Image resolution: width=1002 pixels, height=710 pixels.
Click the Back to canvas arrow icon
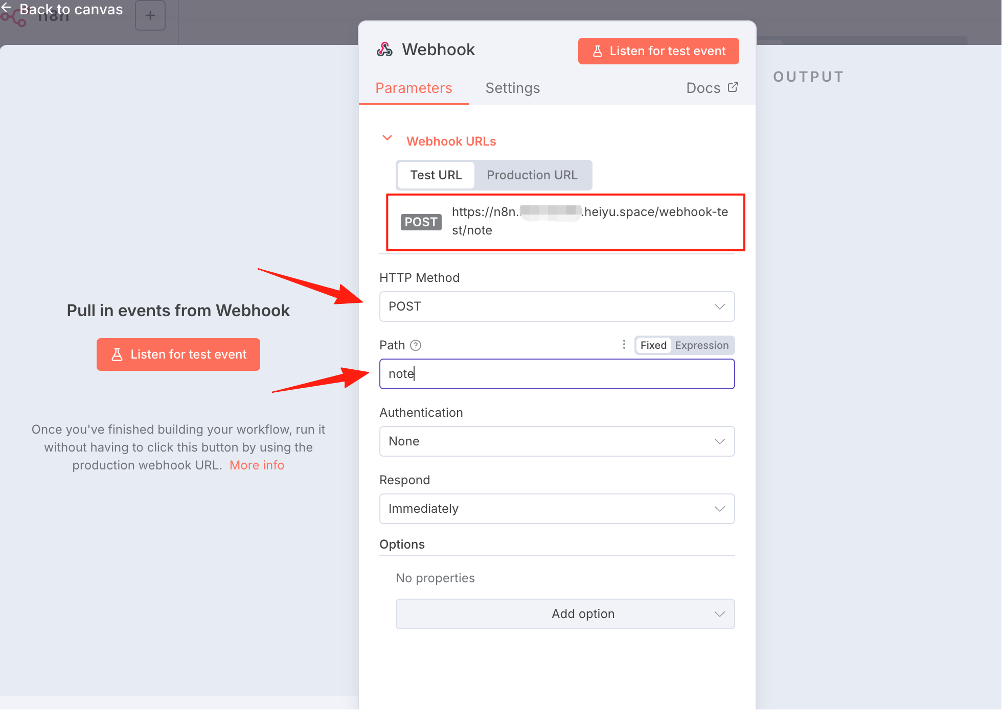(6, 7)
